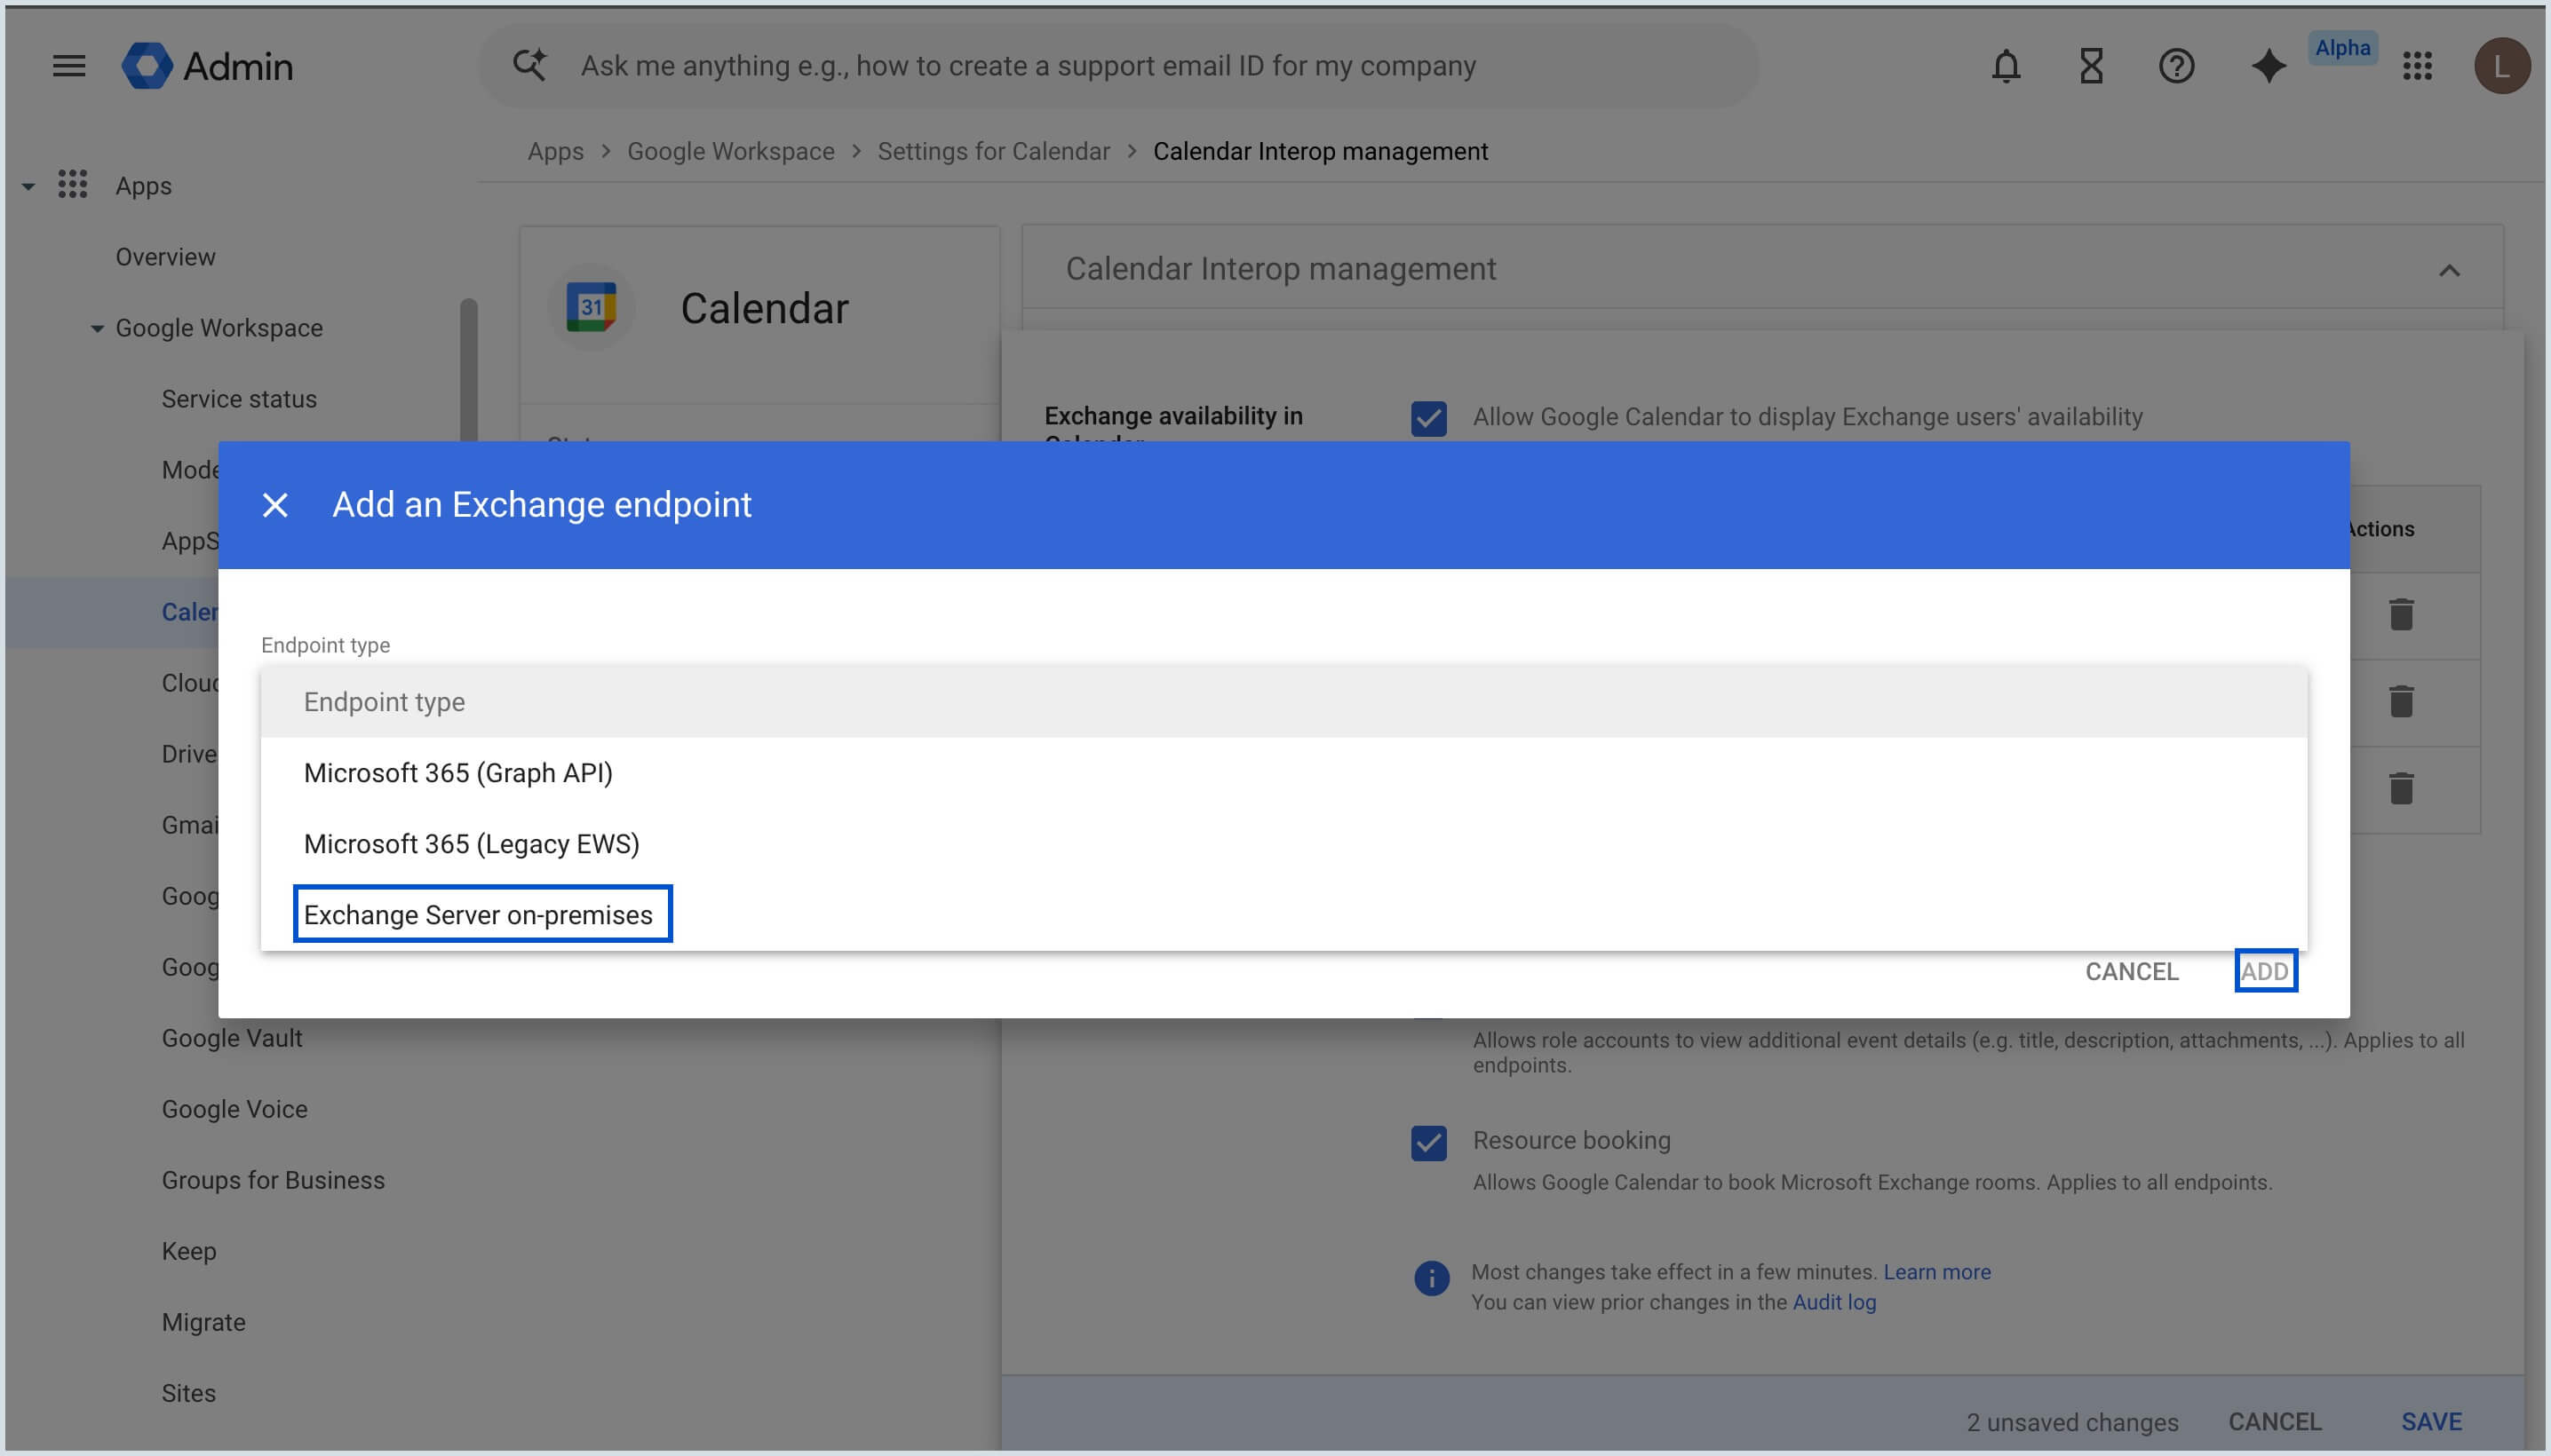
Task: Toggle the Resource booking checkbox
Action: click(x=1427, y=1142)
